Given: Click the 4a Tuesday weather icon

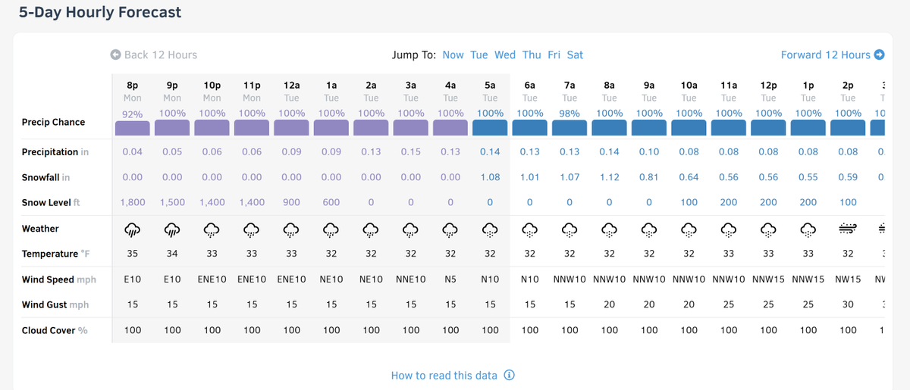Looking at the screenshot, I should (450, 229).
